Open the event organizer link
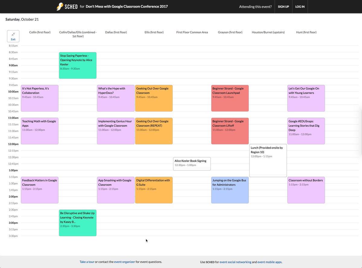Viewport: 362px width, 268px height. tap(125, 262)
